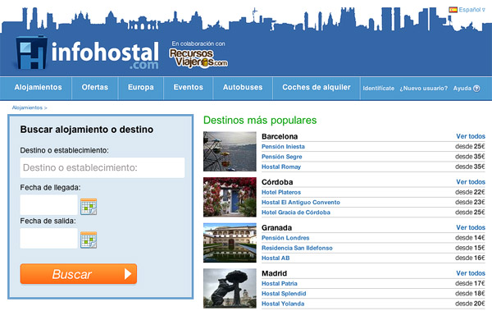Click Ver todos for Granada

[x=471, y=227]
